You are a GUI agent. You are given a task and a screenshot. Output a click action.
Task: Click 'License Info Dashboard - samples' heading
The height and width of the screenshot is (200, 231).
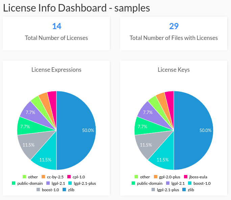[76, 8]
